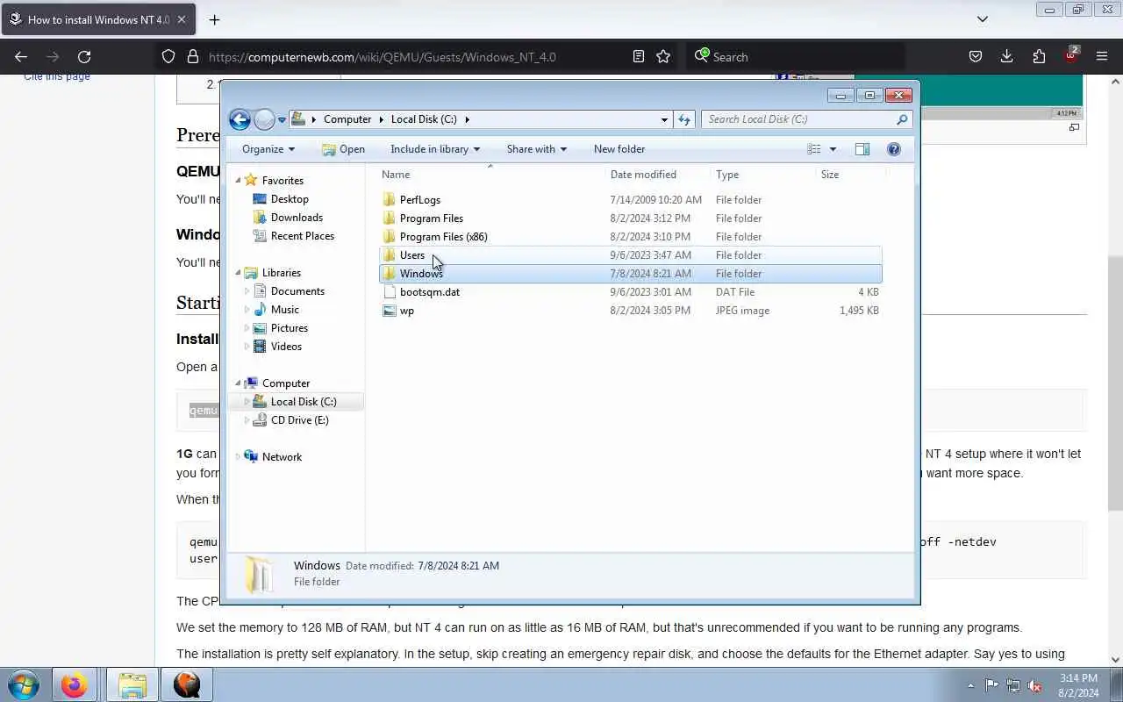Open address bar previous locations dropdown
The width and height of the screenshot is (1123, 702).
point(664,119)
